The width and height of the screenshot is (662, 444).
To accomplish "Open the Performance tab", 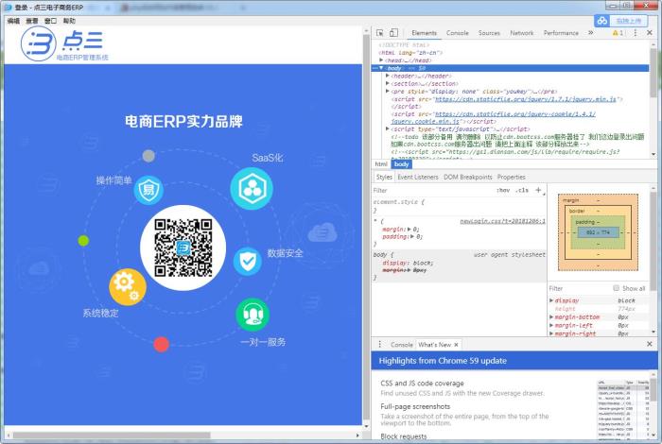I will pos(561,33).
